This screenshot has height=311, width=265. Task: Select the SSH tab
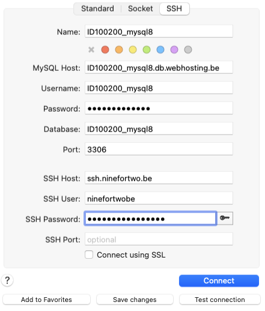click(x=174, y=8)
